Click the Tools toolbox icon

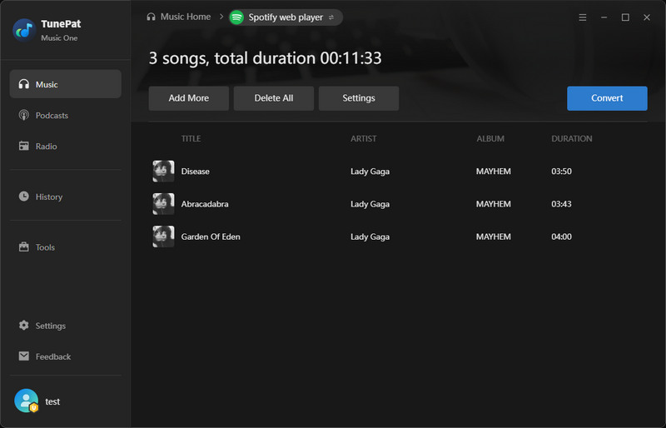tap(24, 246)
